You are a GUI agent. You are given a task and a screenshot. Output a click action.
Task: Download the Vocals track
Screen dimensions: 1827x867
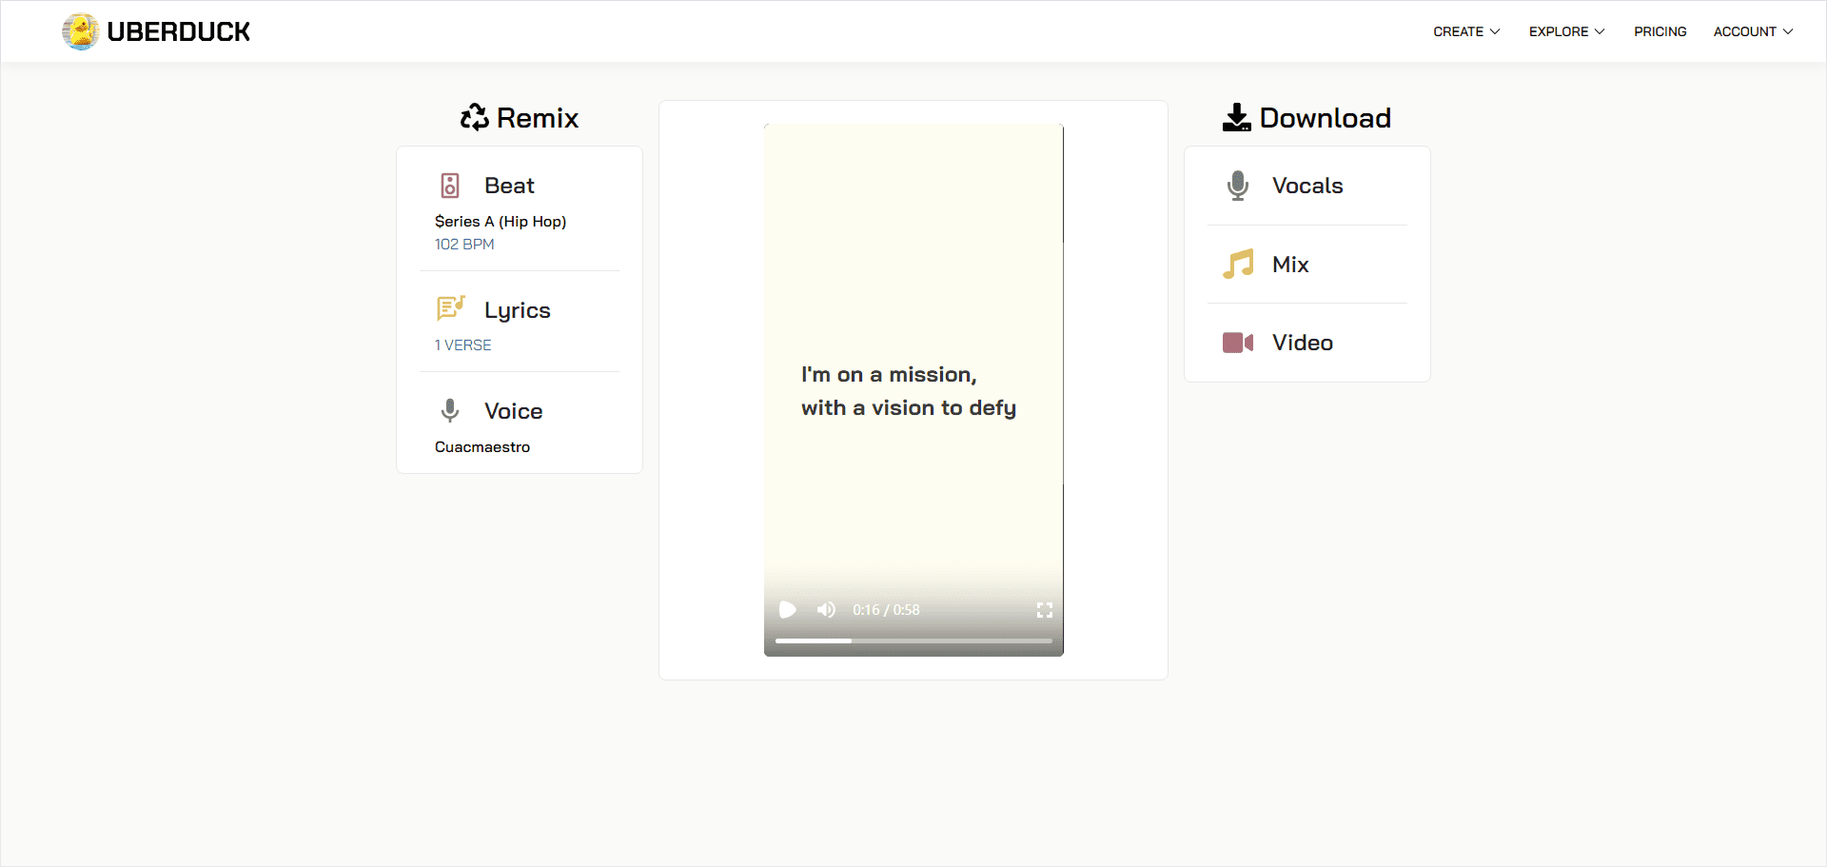click(1307, 186)
